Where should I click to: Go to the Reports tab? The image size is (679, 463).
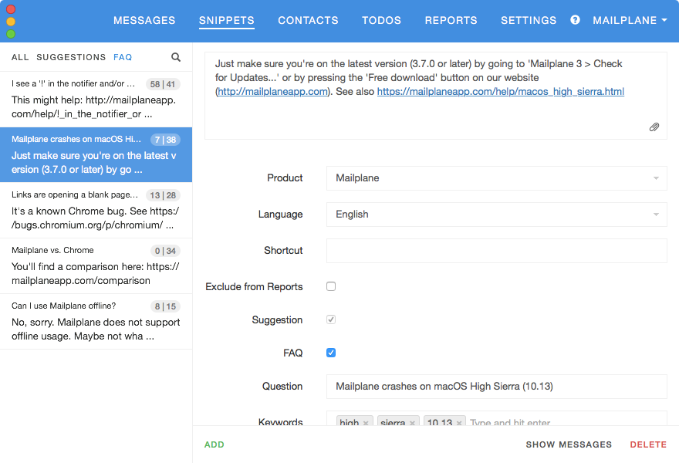click(x=451, y=21)
